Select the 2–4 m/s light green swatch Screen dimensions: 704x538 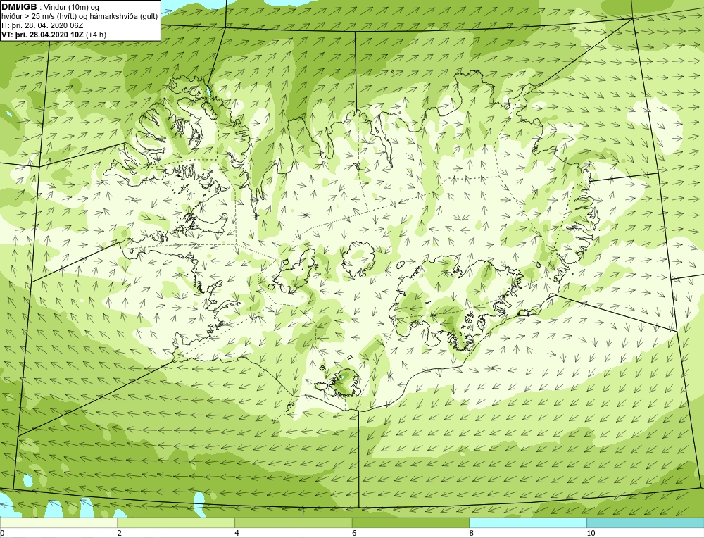[176, 523]
